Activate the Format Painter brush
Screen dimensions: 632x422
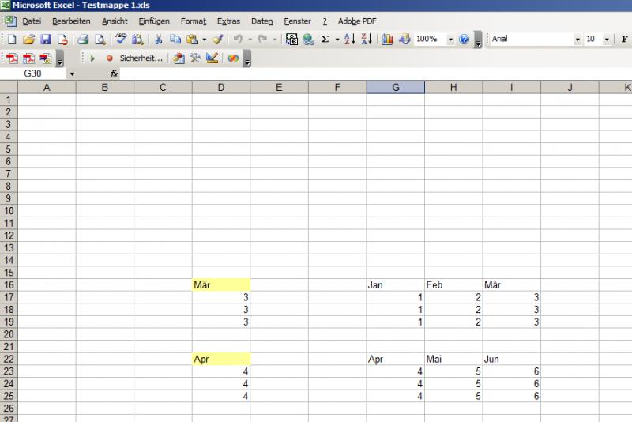coord(217,39)
